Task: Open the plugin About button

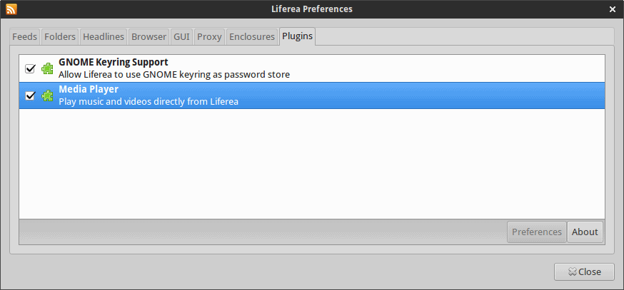Action: (585, 232)
